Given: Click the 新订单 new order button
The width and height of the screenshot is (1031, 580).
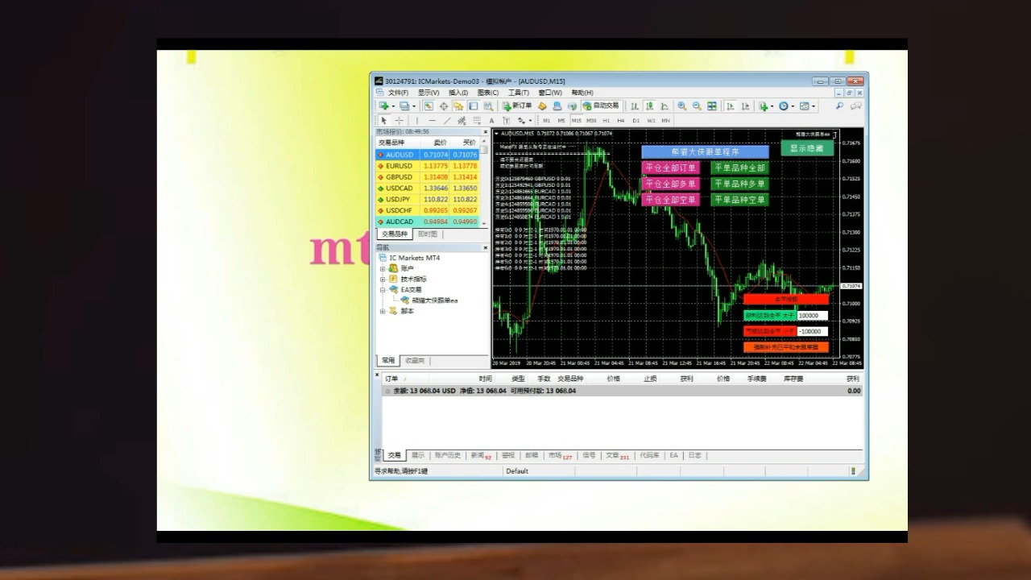Looking at the screenshot, I should coord(517,106).
